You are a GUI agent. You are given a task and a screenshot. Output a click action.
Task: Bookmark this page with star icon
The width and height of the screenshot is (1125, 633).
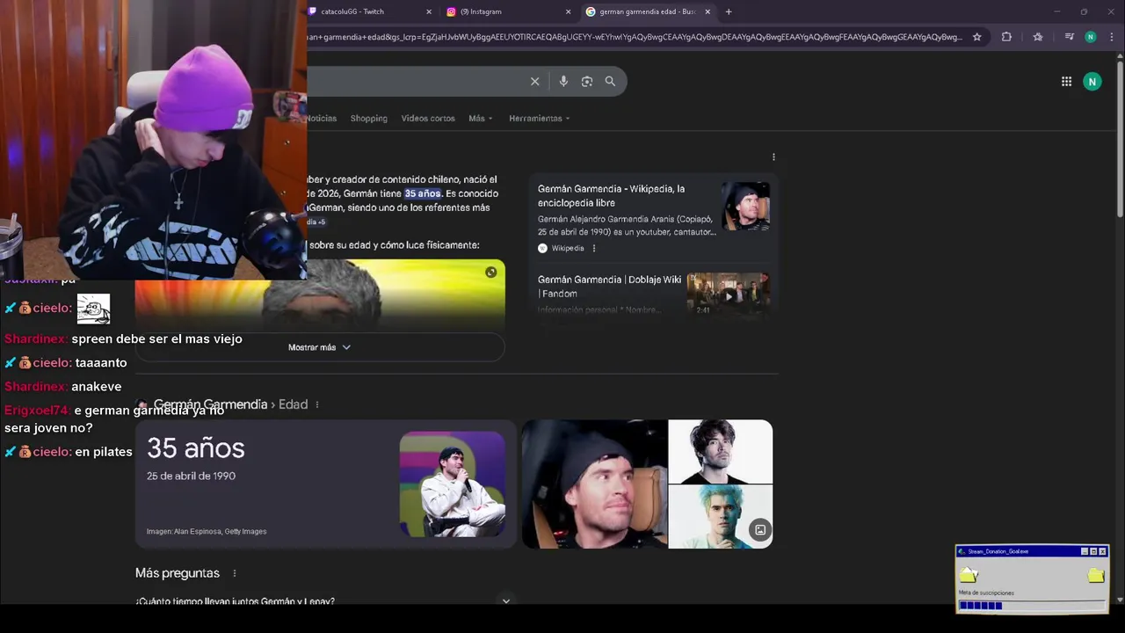point(976,37)
